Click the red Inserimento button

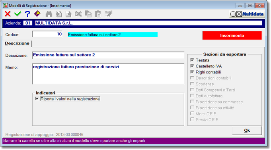tap(232, 36)
